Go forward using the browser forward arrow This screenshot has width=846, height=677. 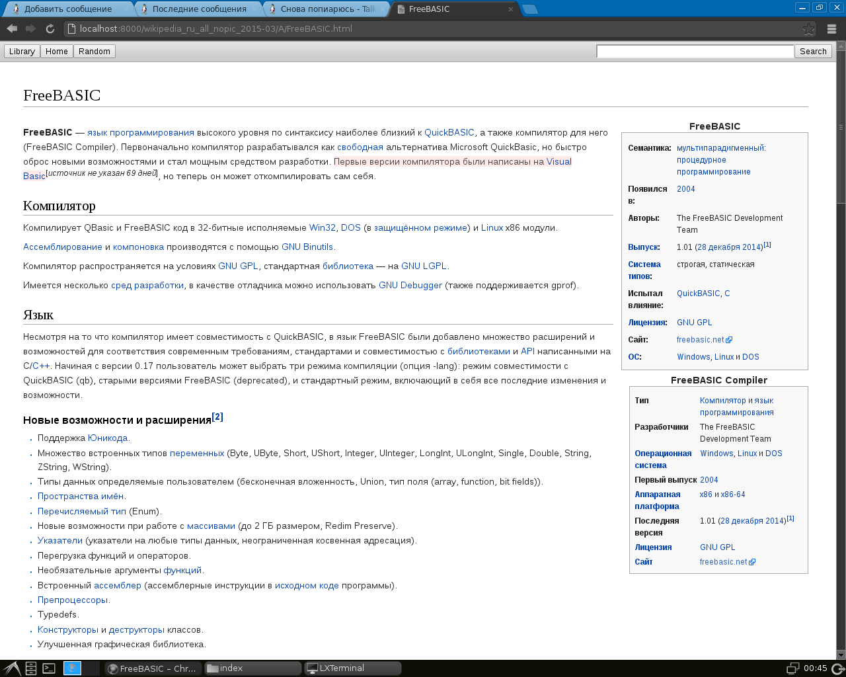(x=30, y=28)
